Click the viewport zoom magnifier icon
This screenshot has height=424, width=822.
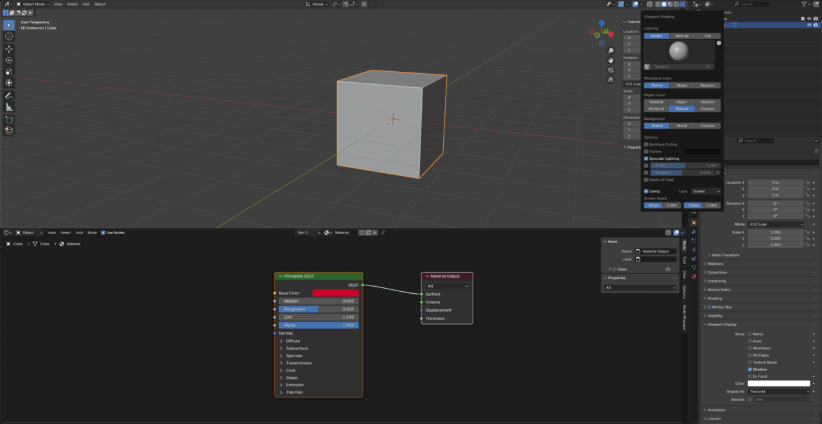tap(611, 51)
